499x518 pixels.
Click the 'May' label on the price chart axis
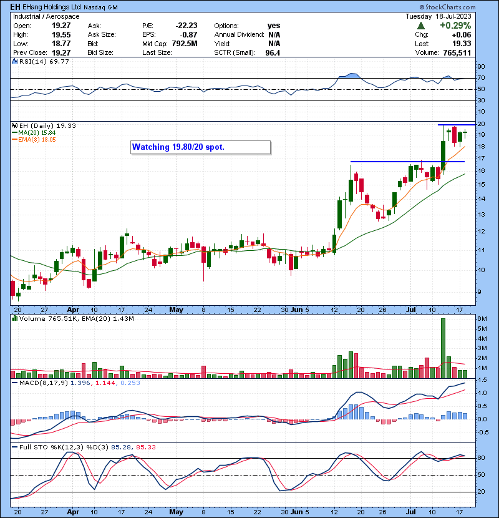[x=176, y=310]
